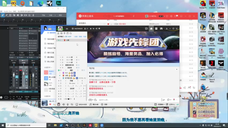Viewport: 228px width, 128px height.
Task: Open 应用中心 in YY bottom bar
Action: [x=170, y=104]
